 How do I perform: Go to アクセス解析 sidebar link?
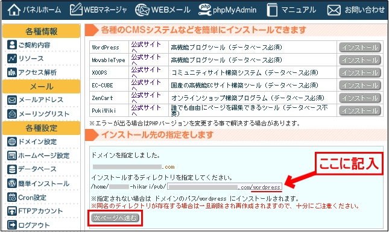[37, 72]
